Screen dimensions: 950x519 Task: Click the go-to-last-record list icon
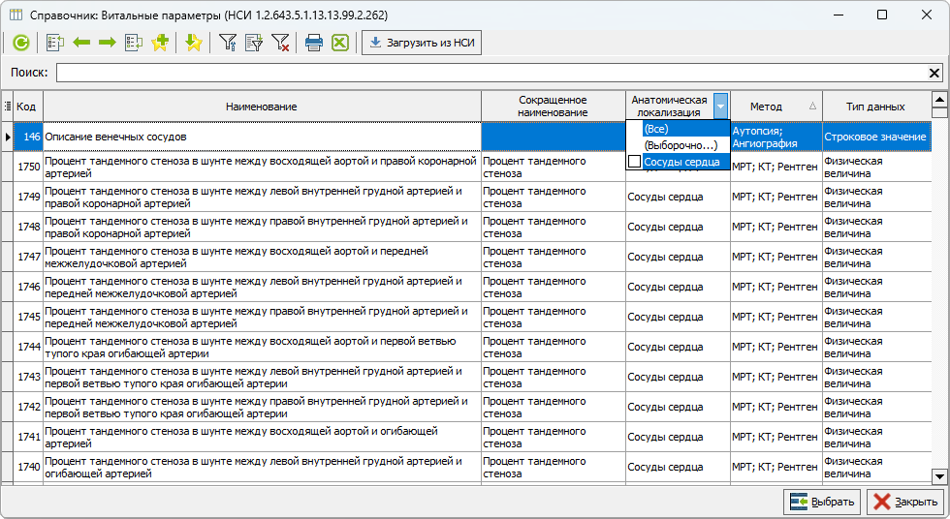click(134, 43)
